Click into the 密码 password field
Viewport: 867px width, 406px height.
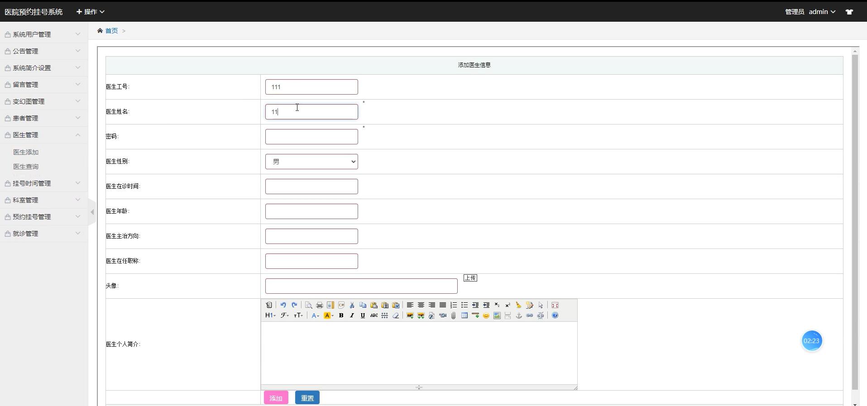(x=311, y=137)
